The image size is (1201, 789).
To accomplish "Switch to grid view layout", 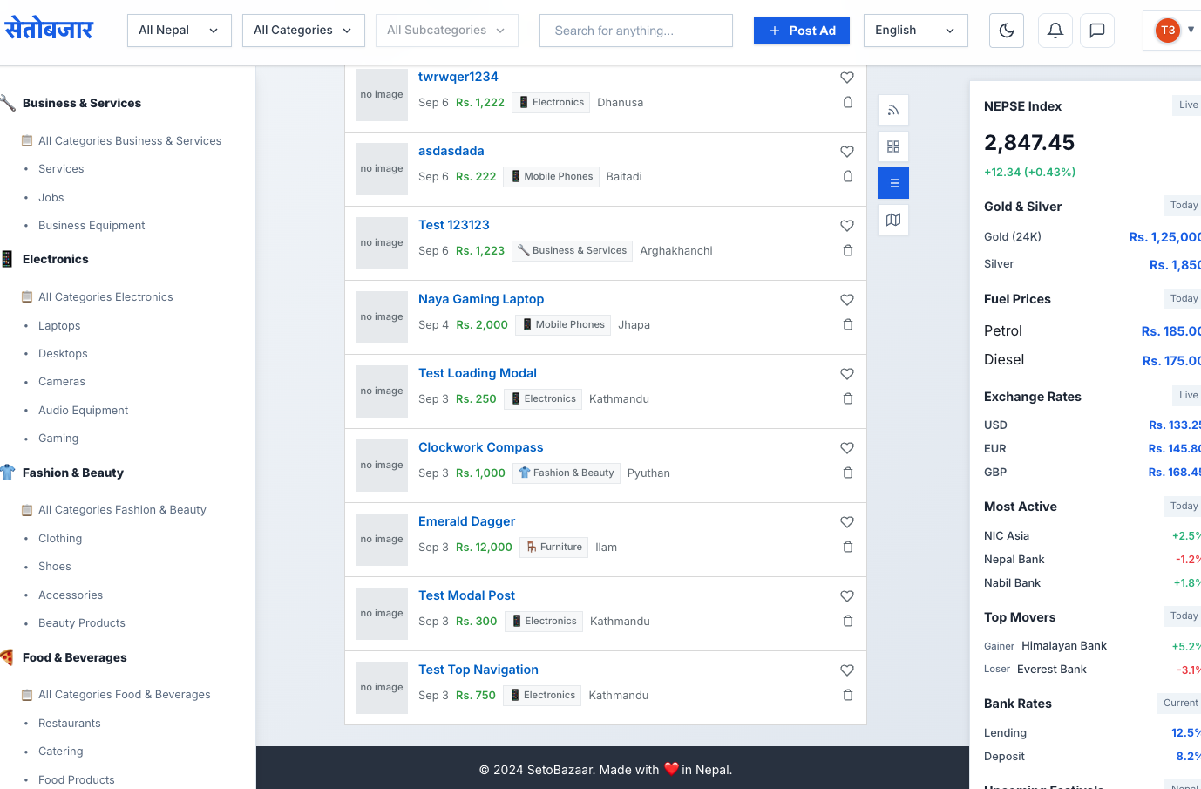I will [x=893, y=146].
